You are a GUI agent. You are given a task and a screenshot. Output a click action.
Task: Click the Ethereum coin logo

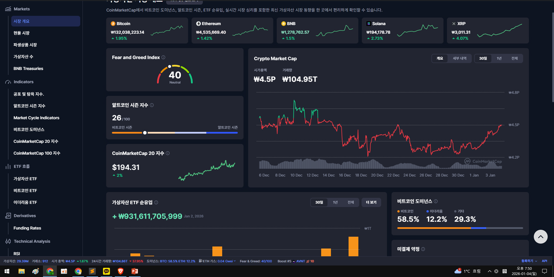198,24
